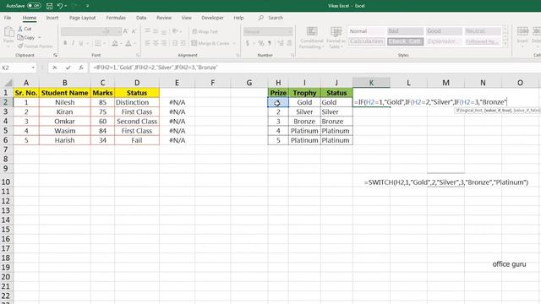Switch to the Page Layout tab

[82, 18]
